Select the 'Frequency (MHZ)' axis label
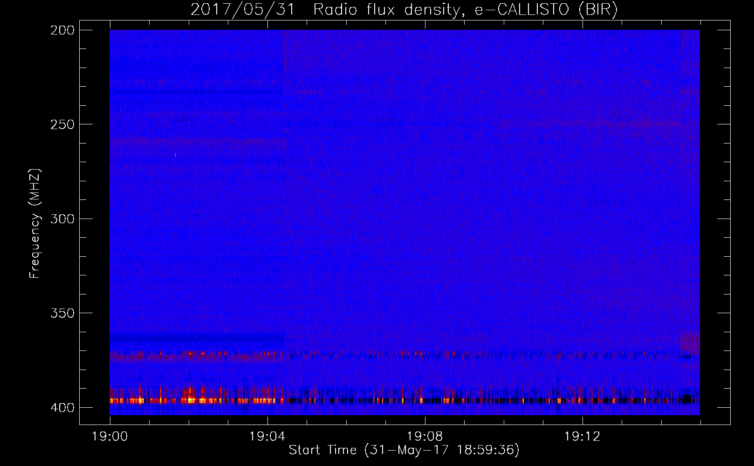This screenshot has height=466, width=754. (35, 223)
